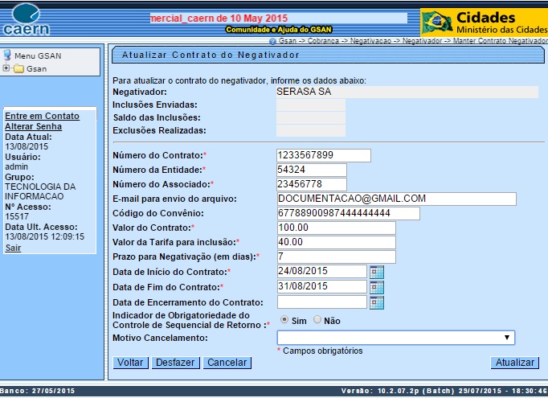Open the Alterar Senha link

pos(34,126)
